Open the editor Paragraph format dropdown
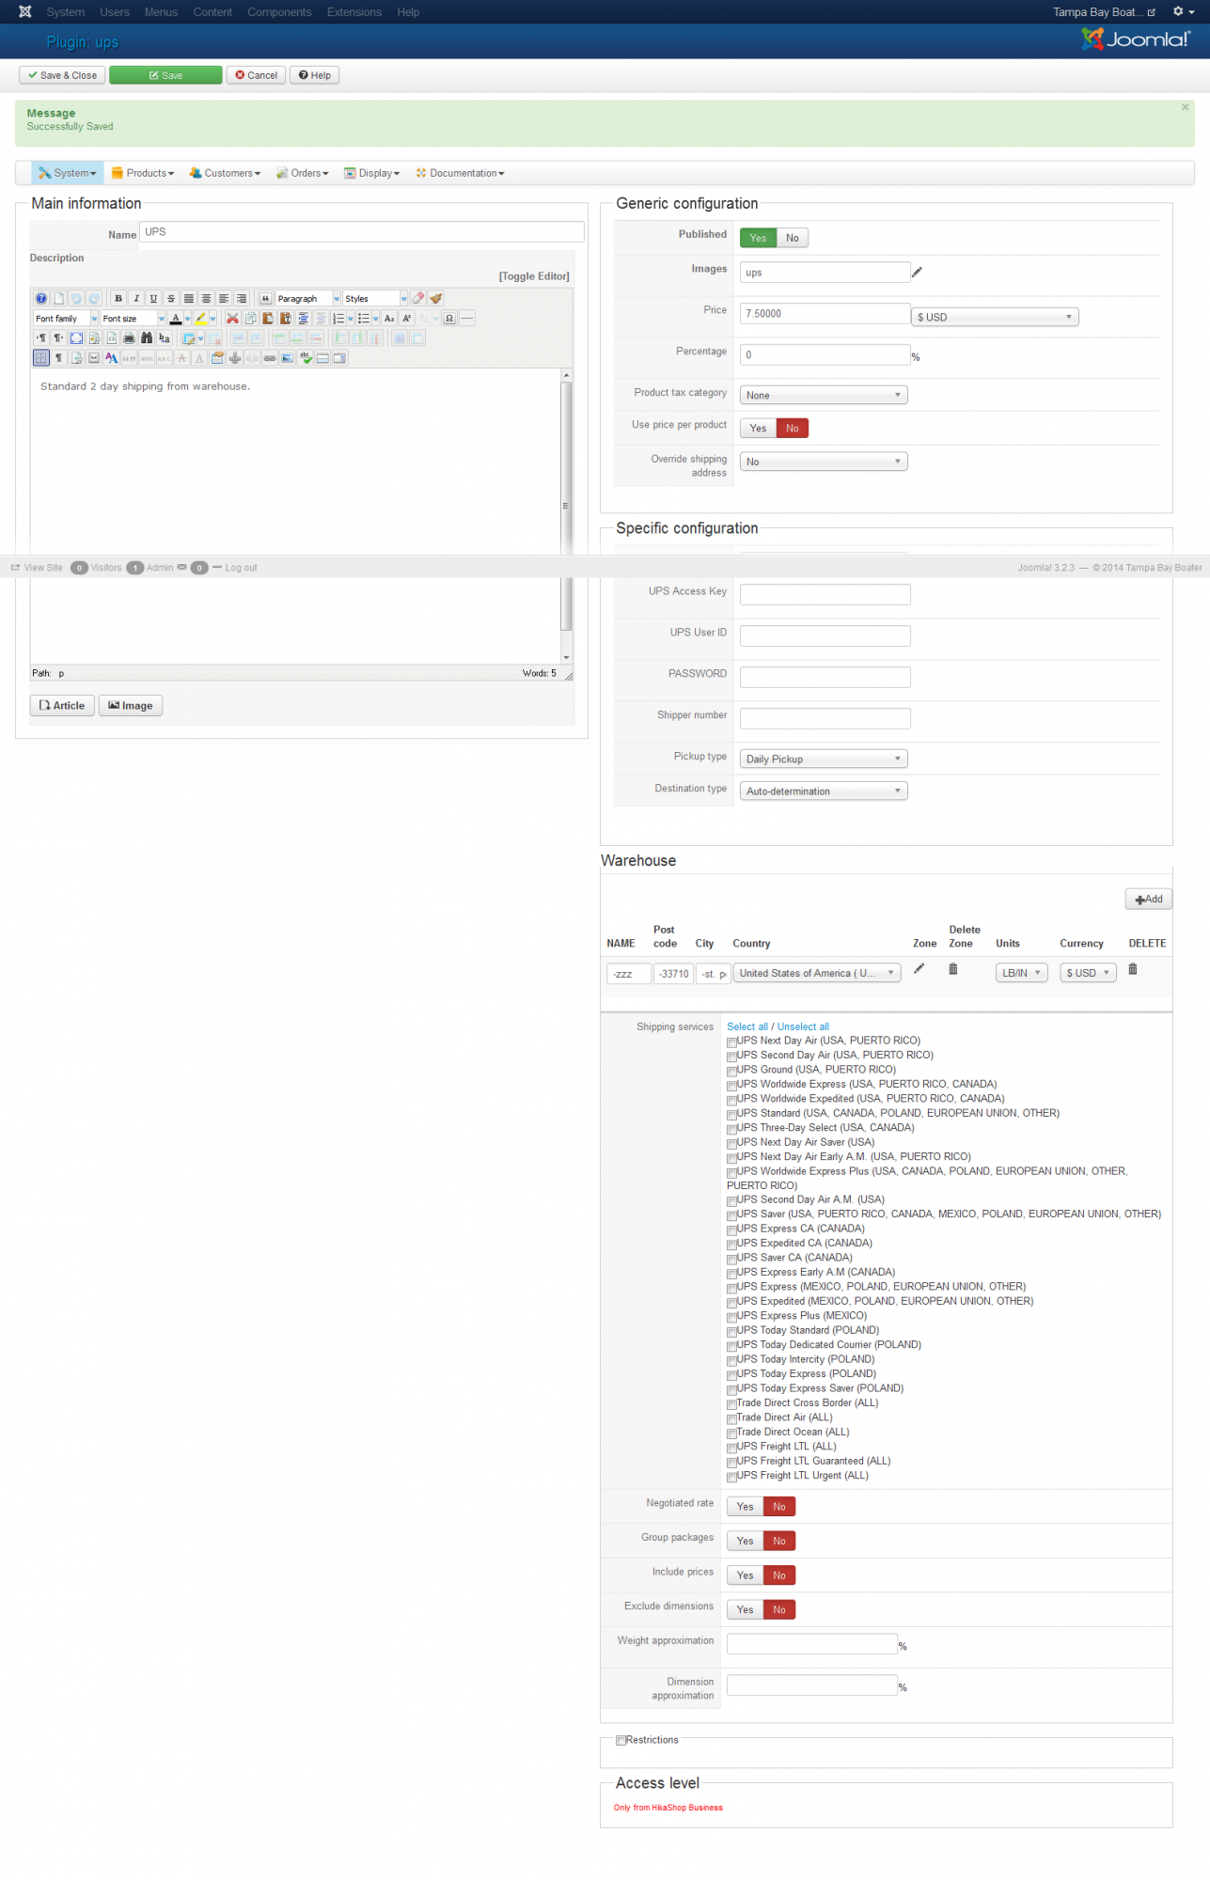The width and height of the screenshot is (1210, 1880). pyautogui.click(x=308, y=299)
